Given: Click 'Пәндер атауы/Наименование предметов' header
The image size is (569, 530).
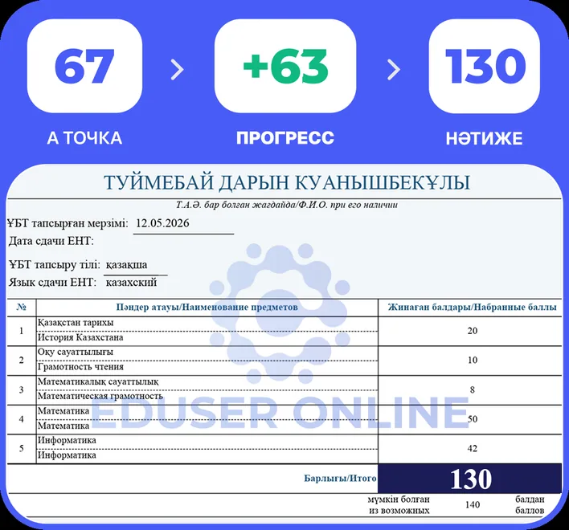Looking at the screenshot, I should click(207, 308).
